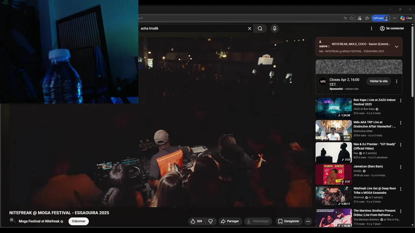Image resolution: width=415 pixels, height=233 pixels.
Task: Click the browser address bar
Action: tap(240, 18)
